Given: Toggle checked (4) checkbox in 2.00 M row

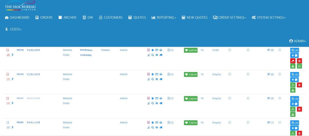Looking at the screenshot, I should pos(268,98).
